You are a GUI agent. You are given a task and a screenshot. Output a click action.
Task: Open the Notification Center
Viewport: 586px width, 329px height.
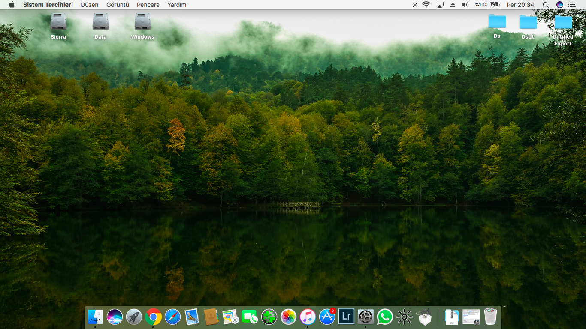pyautogui.click(x=572, y=5)
